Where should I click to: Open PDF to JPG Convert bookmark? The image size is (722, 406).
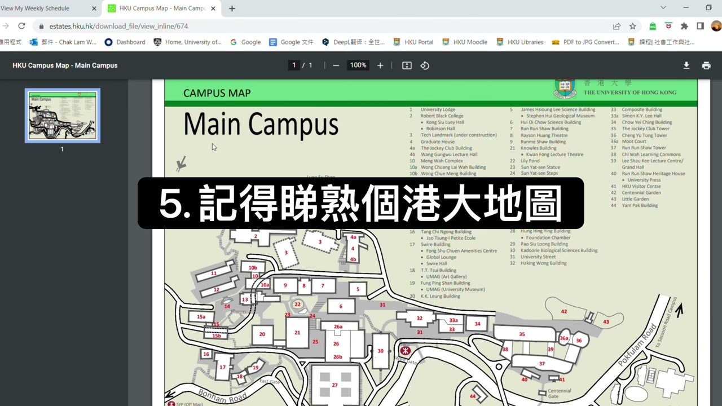(x=585, y=42)
